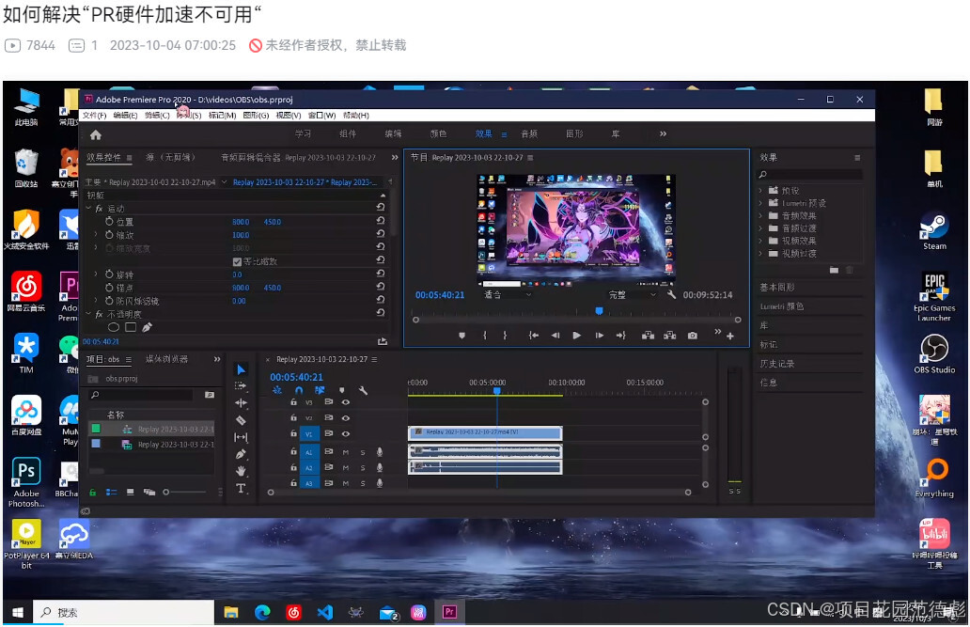Go to In point

[x=533, y=336]
